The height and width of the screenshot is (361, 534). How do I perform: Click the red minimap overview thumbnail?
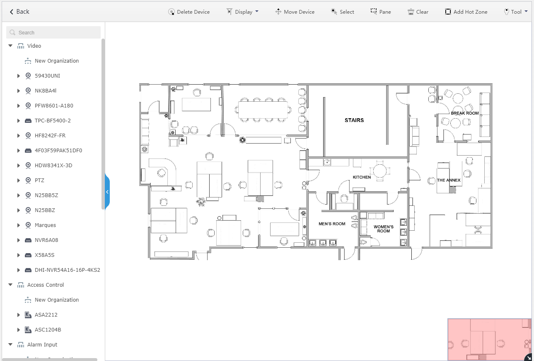click(x=489, y=339)
